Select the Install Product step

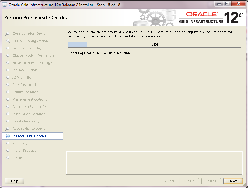[24, 151]
